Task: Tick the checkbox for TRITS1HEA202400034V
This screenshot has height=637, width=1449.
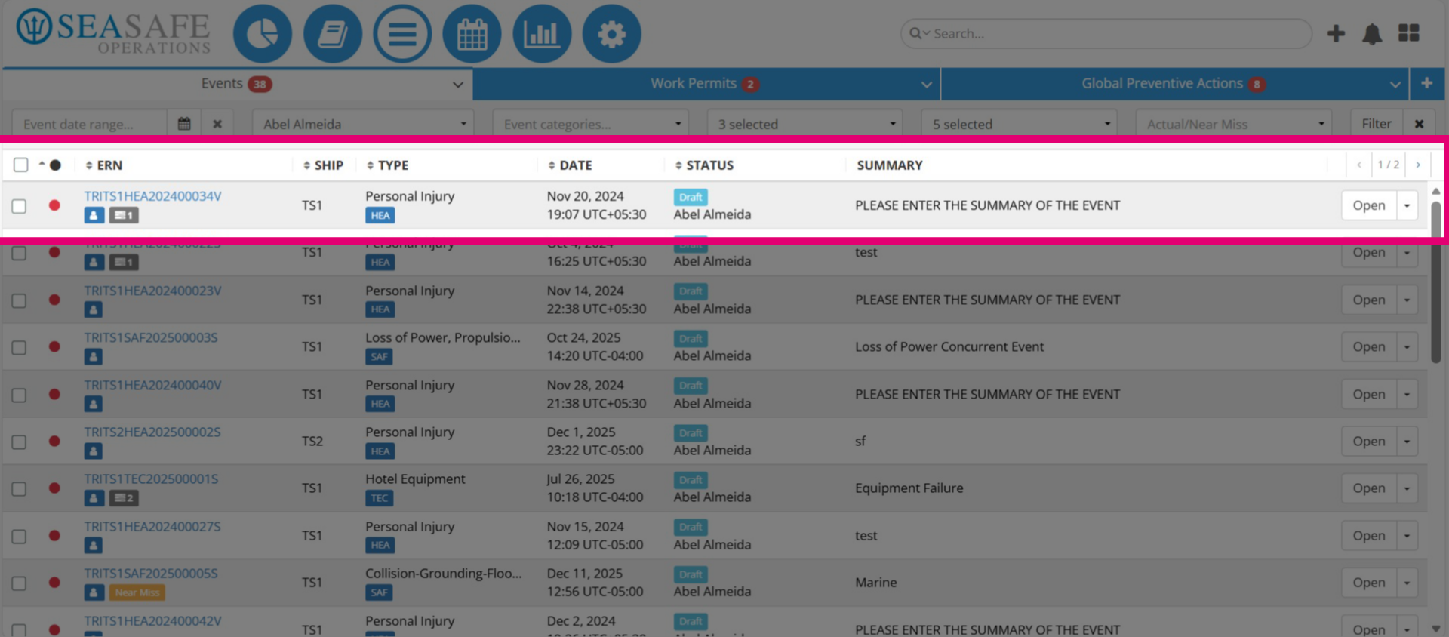Action: (19, 206)
